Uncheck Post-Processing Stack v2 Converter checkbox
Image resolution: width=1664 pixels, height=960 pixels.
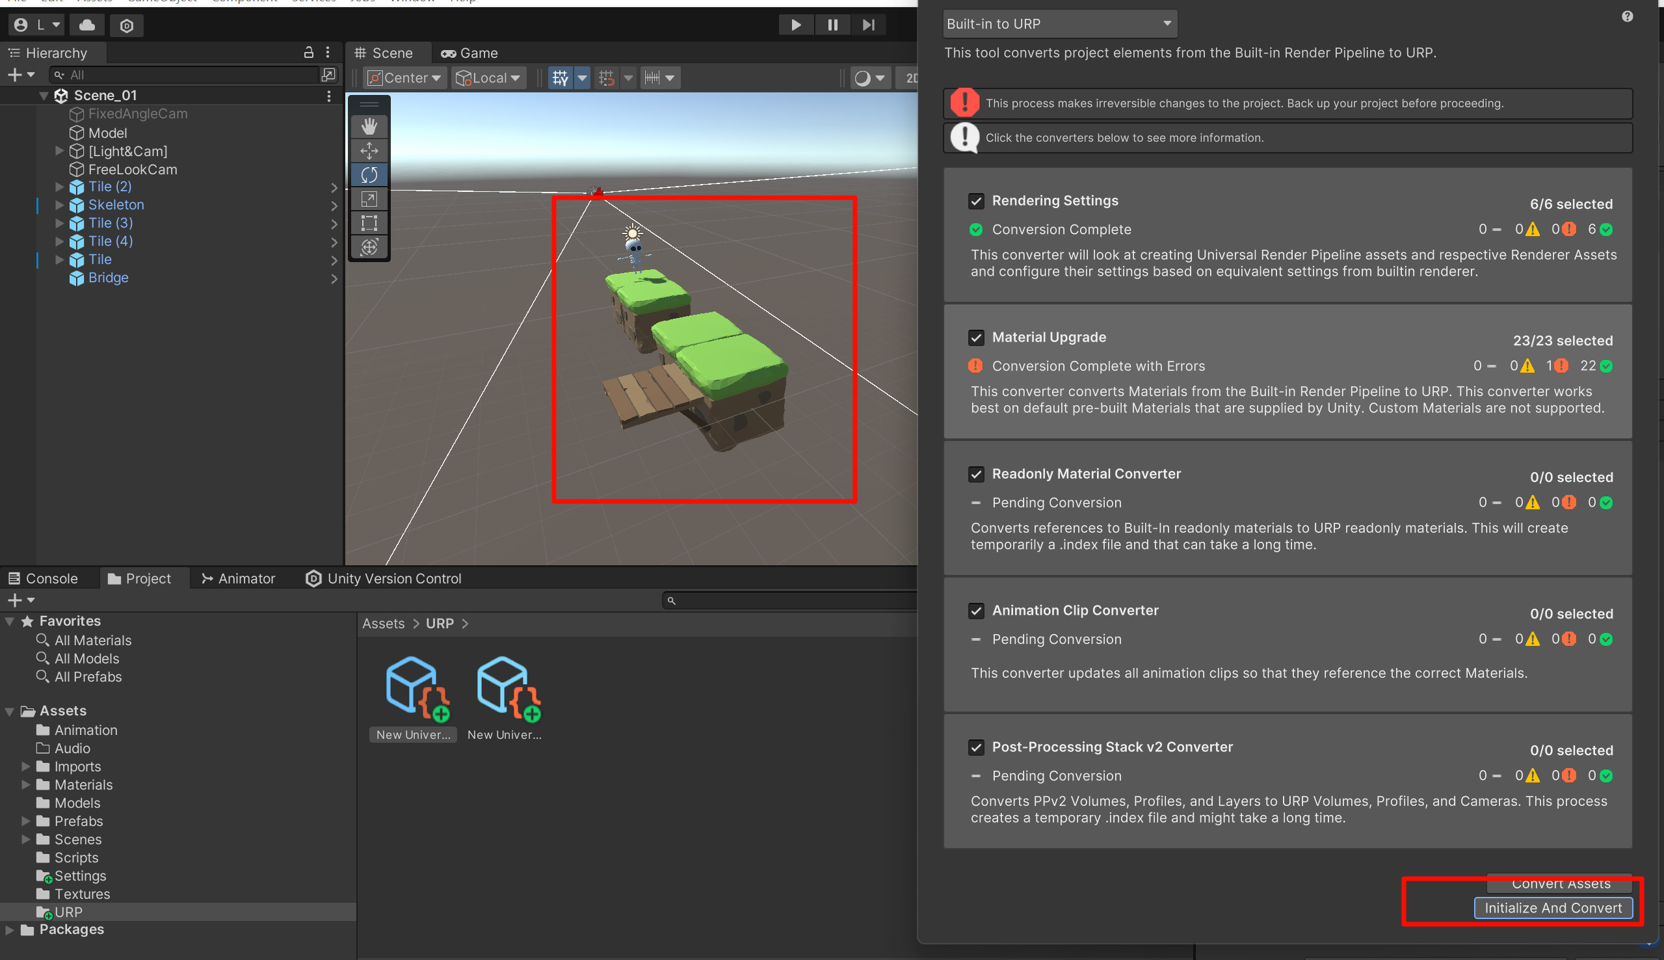(x=976, y=747)
